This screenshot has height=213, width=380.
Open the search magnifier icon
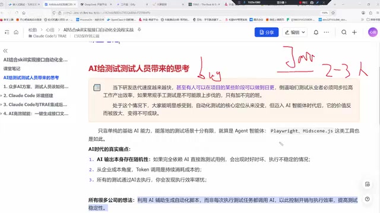click(344, 32)
